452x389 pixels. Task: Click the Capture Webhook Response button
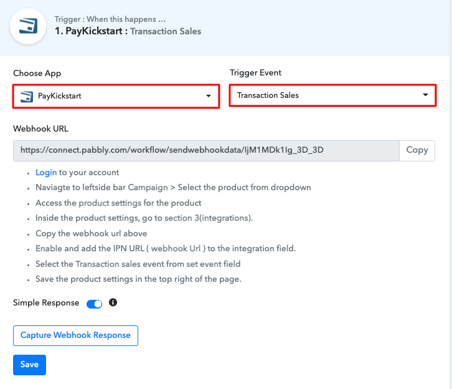[x=75, y=335]
